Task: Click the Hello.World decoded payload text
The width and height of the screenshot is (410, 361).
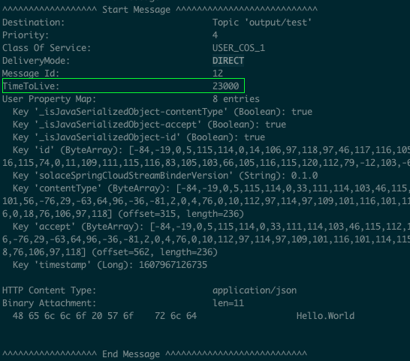Action: point(326,316)
